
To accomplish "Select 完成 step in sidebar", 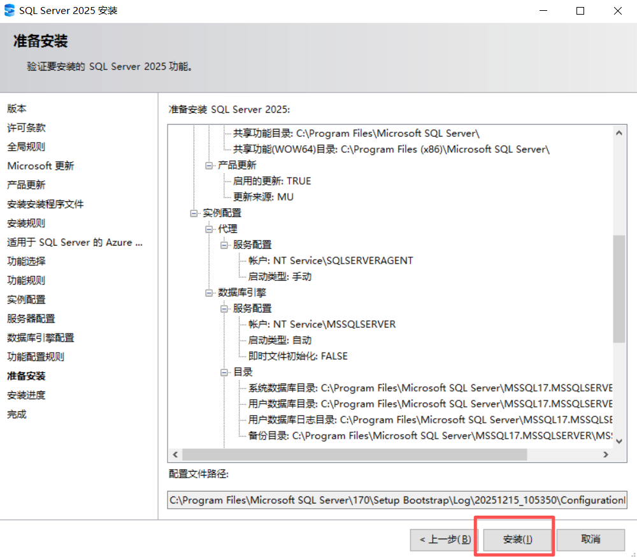I will click(17, 414).
